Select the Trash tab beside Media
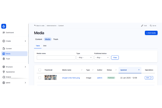Viewport: 162px width, 108px height. (x=56, y=39)
